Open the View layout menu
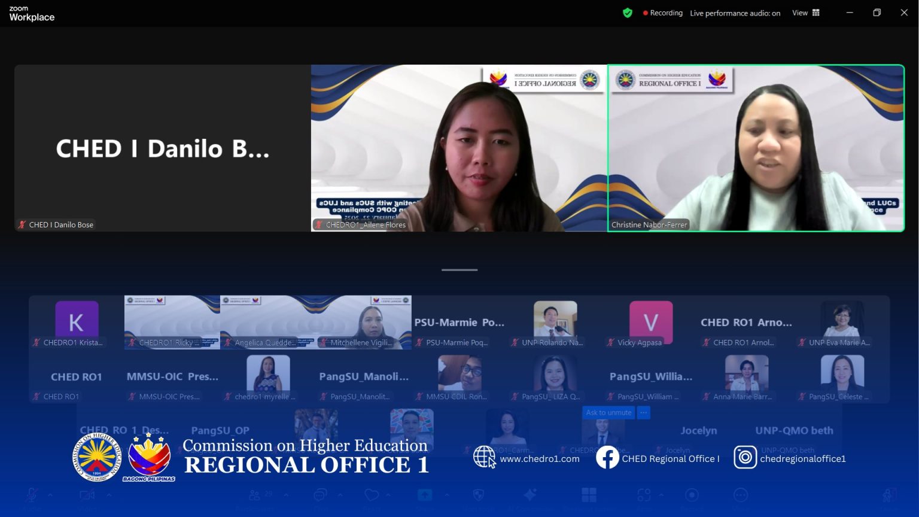Screen dimensions: 919x517 (x=806, y=13)
